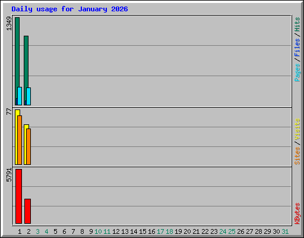Click day label 13 on x-axis
Viewport: 304px width, 238px height.
point(125,231)
